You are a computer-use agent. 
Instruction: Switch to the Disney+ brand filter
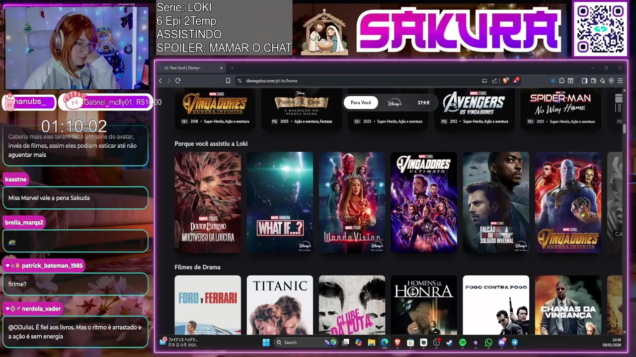(394, 103)
